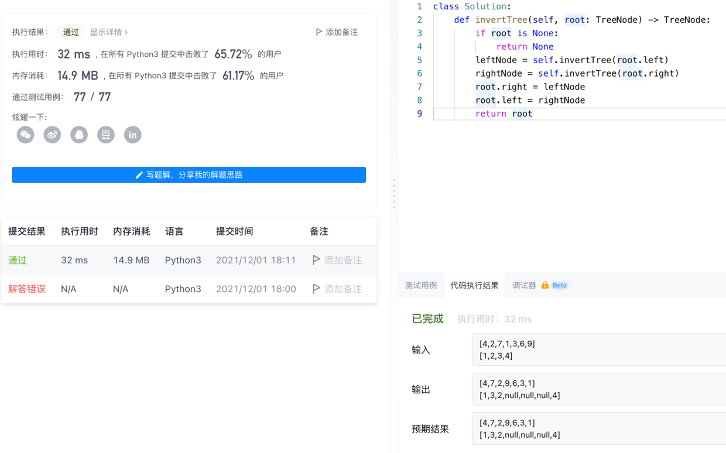
Task: Select the 调试器 tab
Action: (524, 286)
